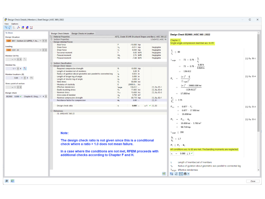Click the colored circles info toolbar icon

pos(23,28)
